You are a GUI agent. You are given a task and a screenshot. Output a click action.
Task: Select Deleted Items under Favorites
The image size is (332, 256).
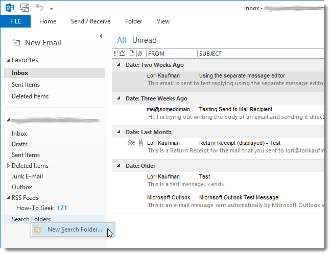coord(54,96)
